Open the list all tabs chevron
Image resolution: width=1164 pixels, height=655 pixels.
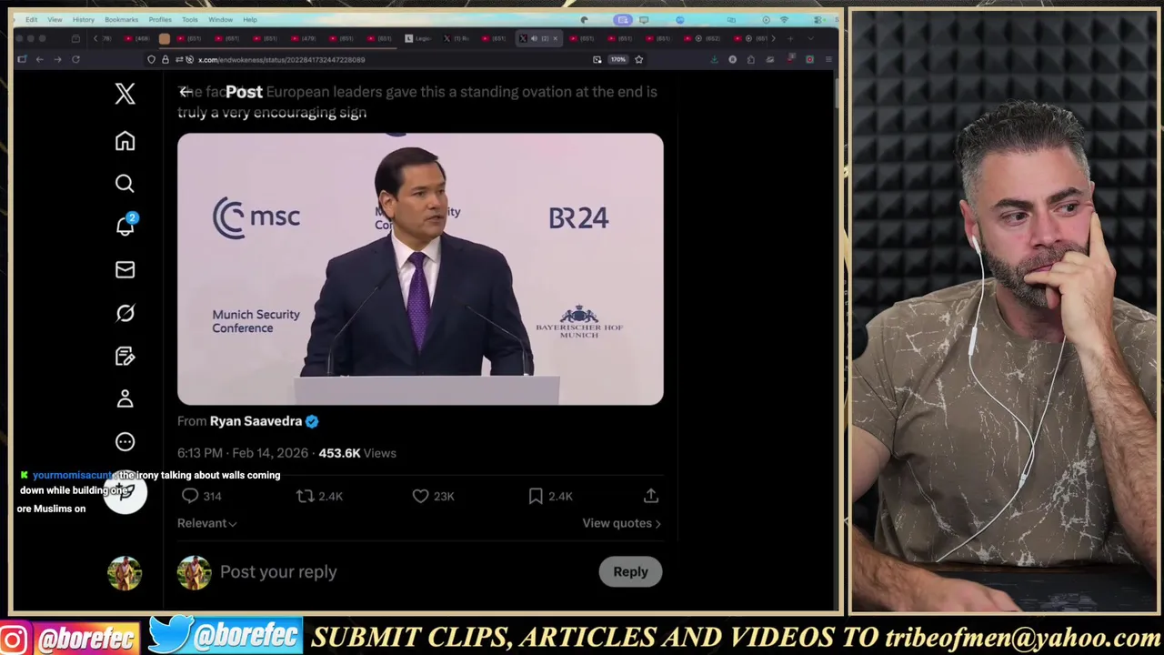pyautogui.click(x=810, y=38)
